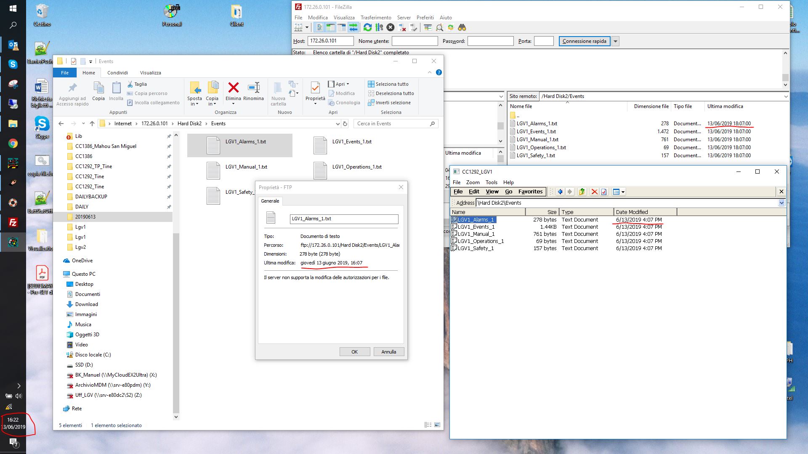Screen dimensions: 808x454
Task: Search remote files with binoculars icon
Action: tap(462, 27)
